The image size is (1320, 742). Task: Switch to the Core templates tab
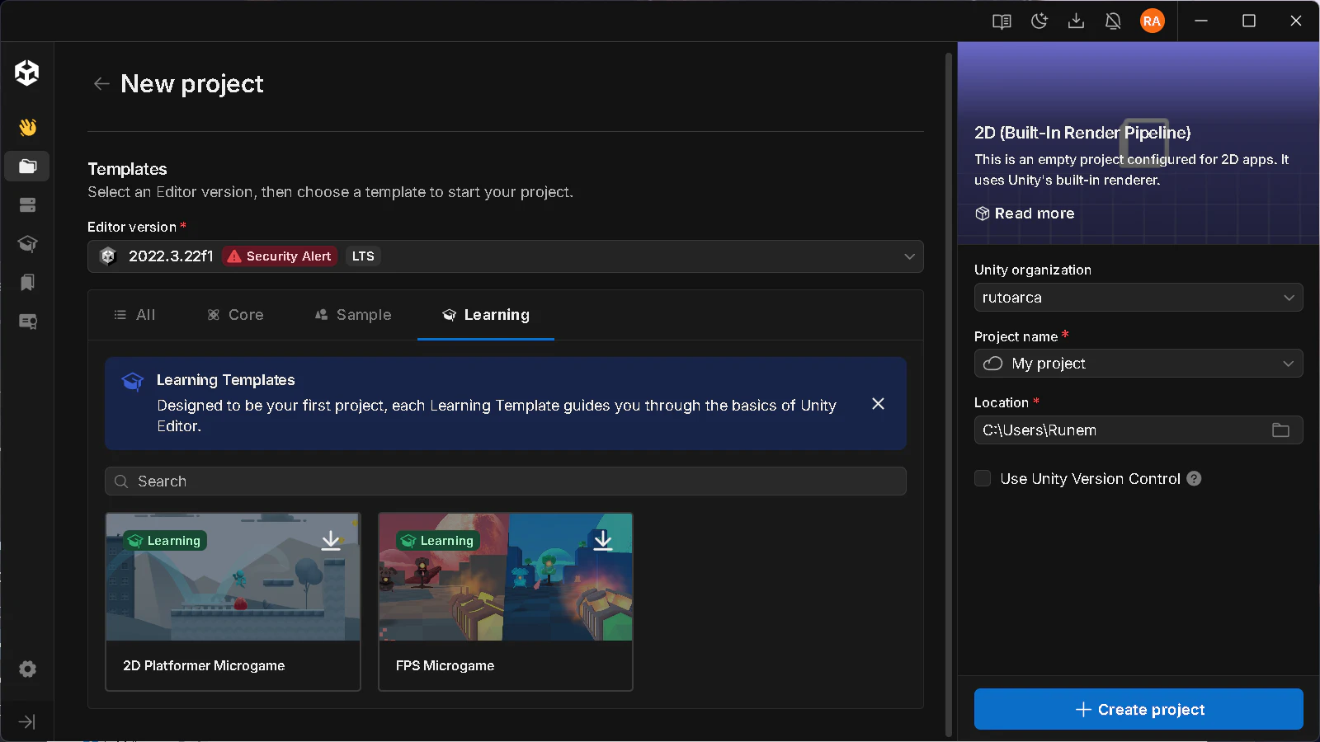pyautogui.click(x=235, y=315)
